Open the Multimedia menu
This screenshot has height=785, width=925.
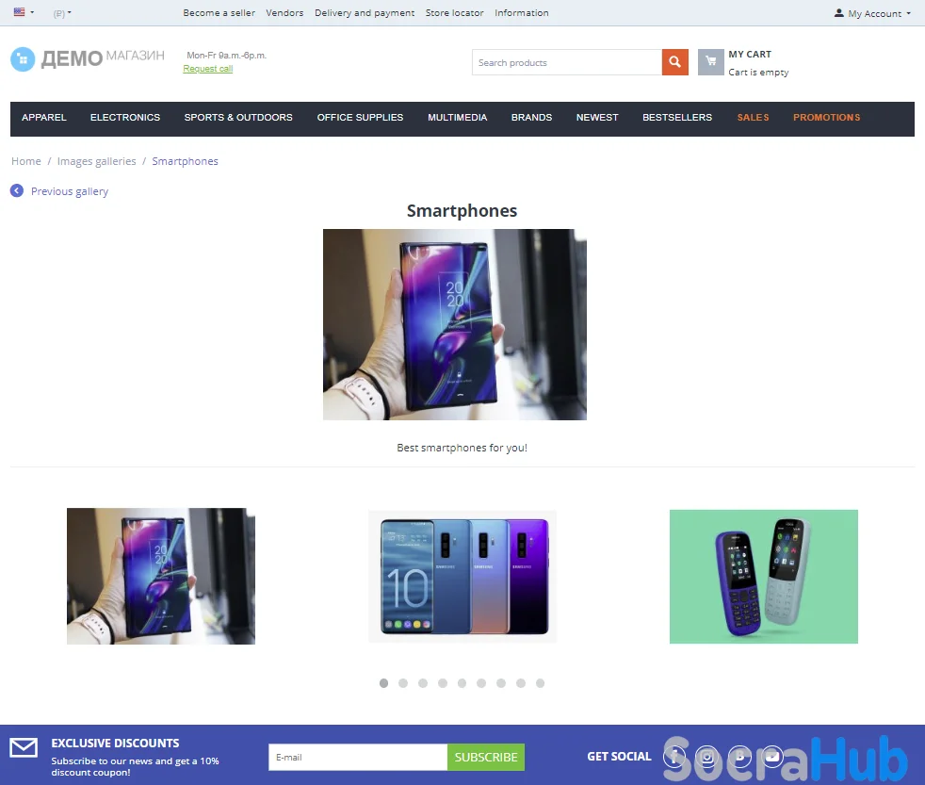coord(457,118)
